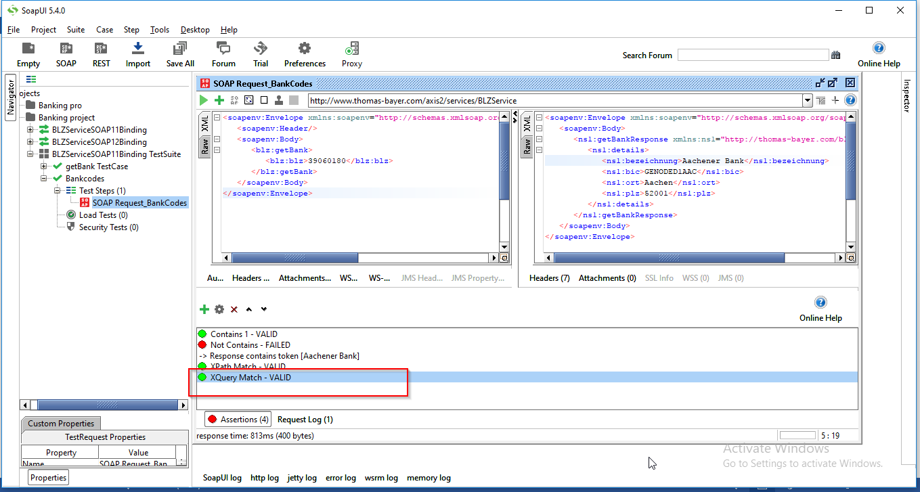Open main toolbar Online Help
The image size is (920, 492).
tap(879, 54)
